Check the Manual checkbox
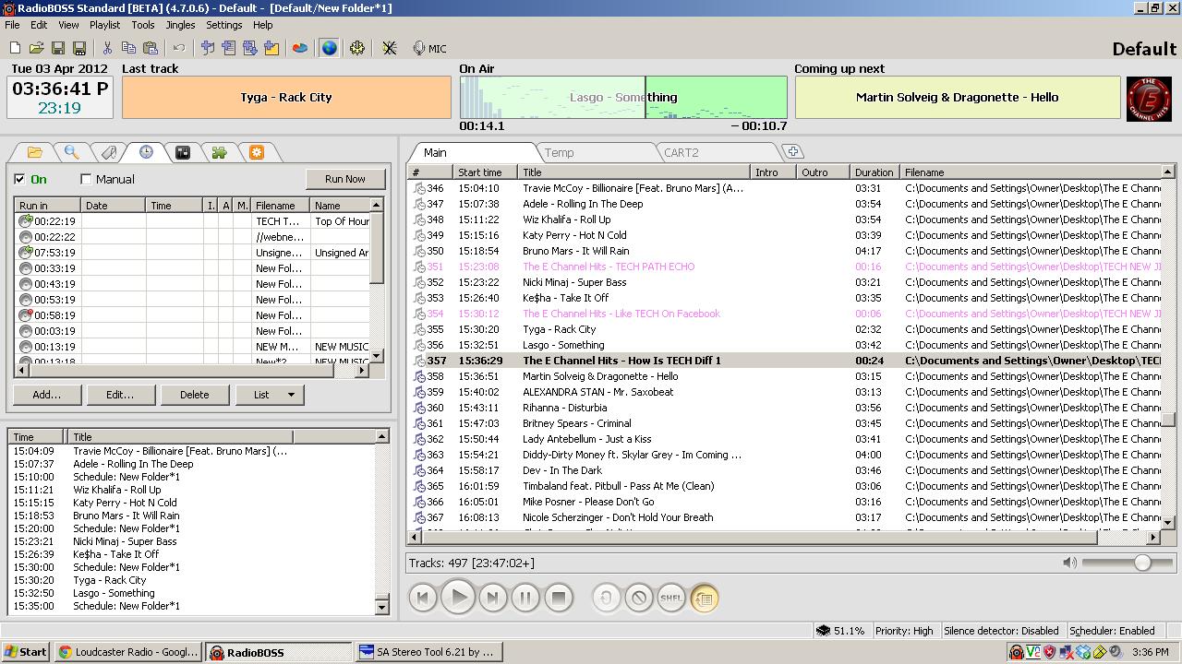 pos(86,179)
